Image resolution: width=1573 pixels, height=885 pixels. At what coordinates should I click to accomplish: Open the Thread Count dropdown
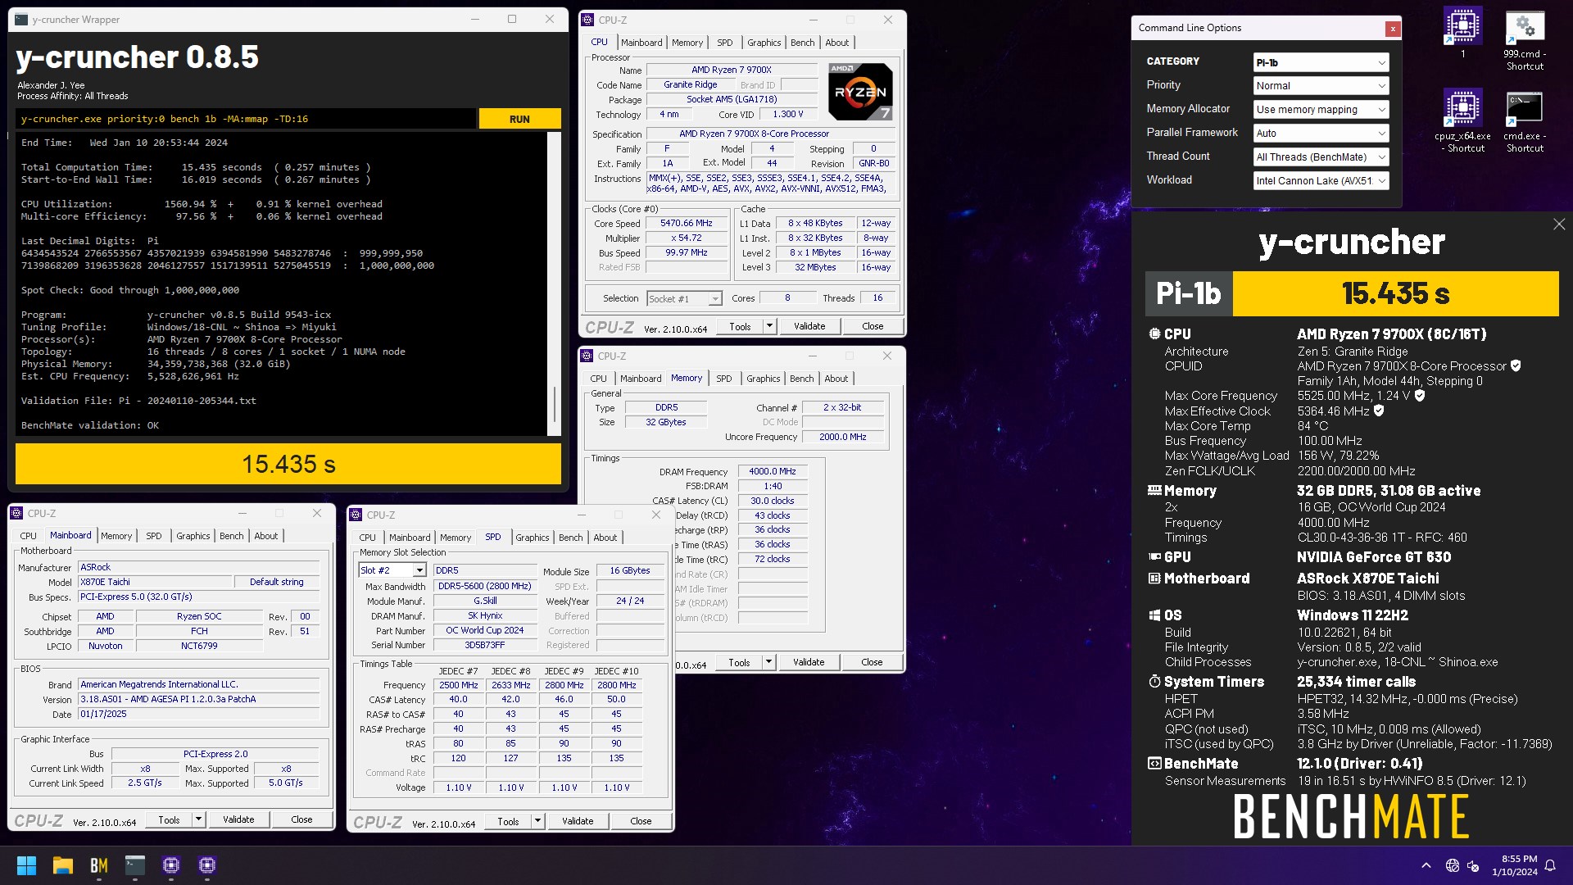(x=1321, y=157)
